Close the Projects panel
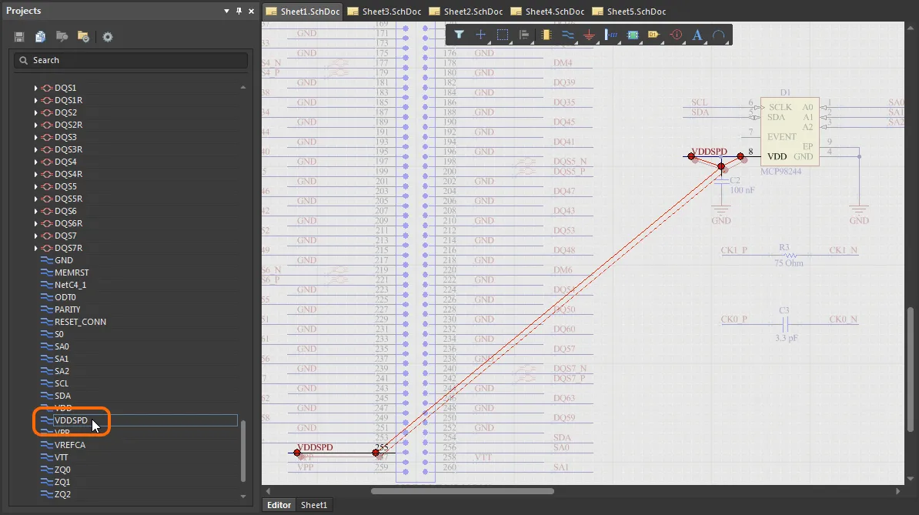Image resolution: width=919 pixels, height=515 pixels. (x=251, y=11)
